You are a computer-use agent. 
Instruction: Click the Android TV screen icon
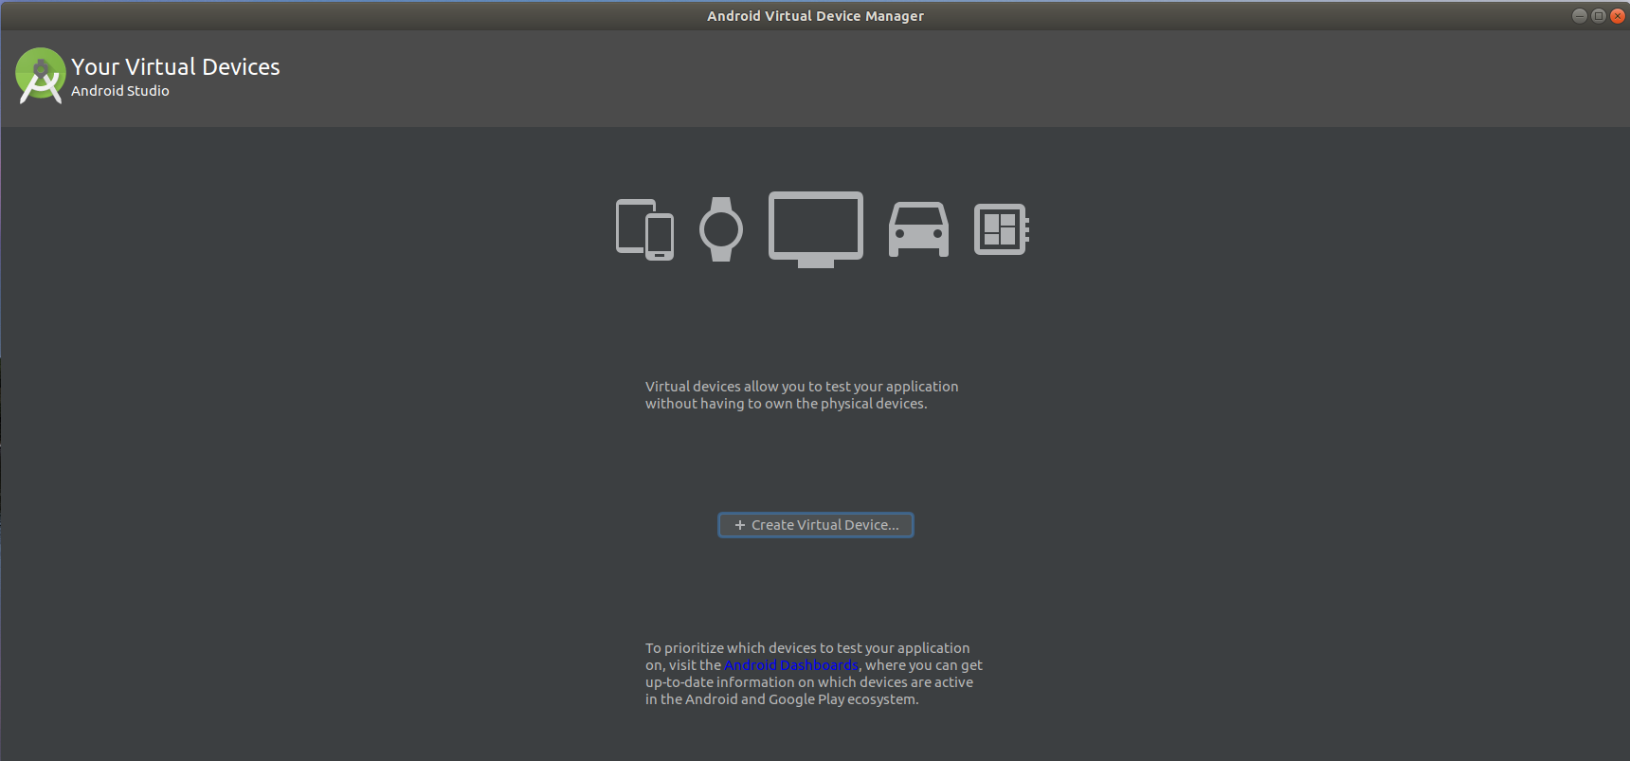[x=816, y=229]
